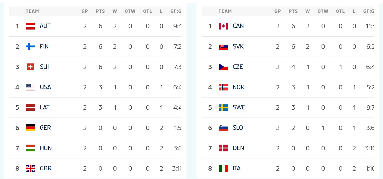Click the USA flag icon
Screen dimensions: 383x179
pos(30,87)
